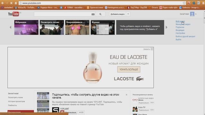Open the Chrome menu icon at toolbar end
Screen dimensions: 205x115
coord(203,3)
